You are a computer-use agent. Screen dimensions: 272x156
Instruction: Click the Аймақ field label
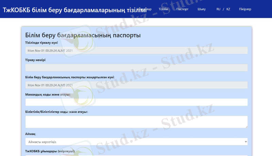pos(31,134)
